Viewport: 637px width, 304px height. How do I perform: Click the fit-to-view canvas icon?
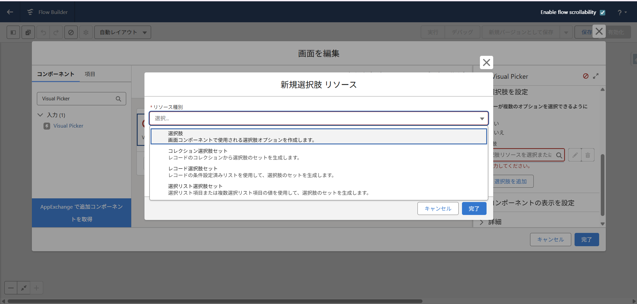24,288
